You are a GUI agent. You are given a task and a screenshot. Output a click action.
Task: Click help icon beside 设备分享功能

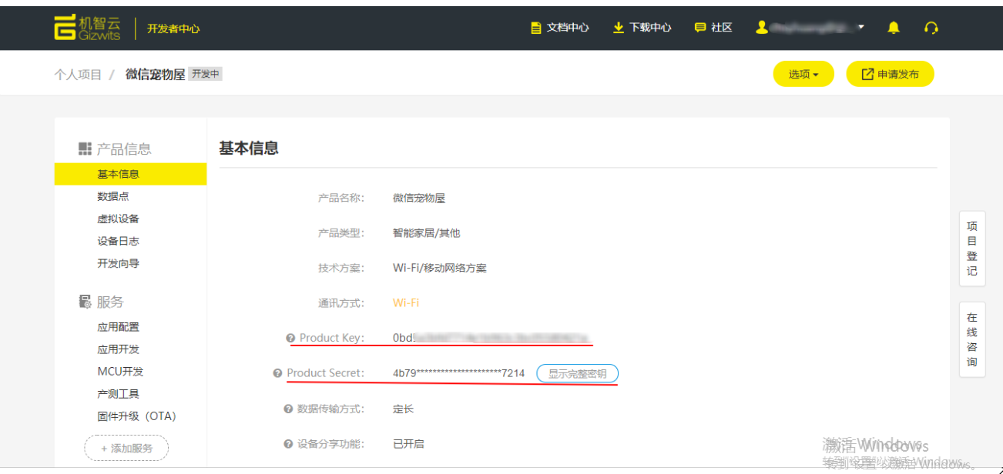click(x=288, y=444)
